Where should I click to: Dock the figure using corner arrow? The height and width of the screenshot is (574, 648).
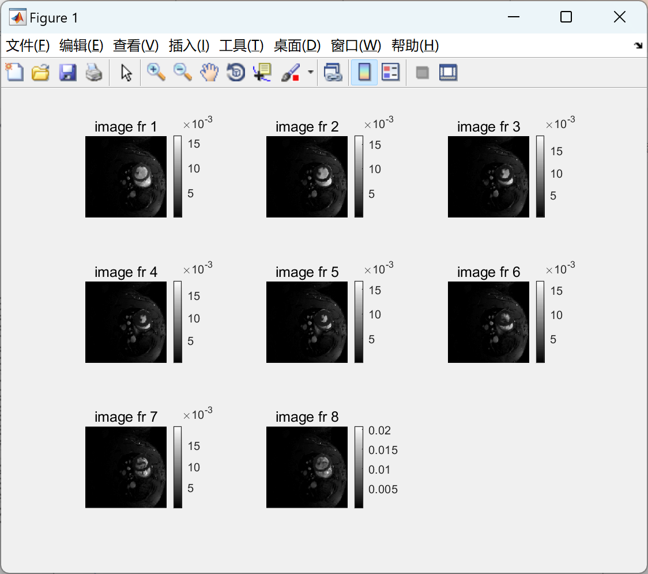tap(638, 46)
